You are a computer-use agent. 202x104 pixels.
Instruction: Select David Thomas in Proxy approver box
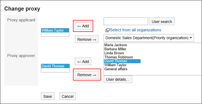[55, 66]
